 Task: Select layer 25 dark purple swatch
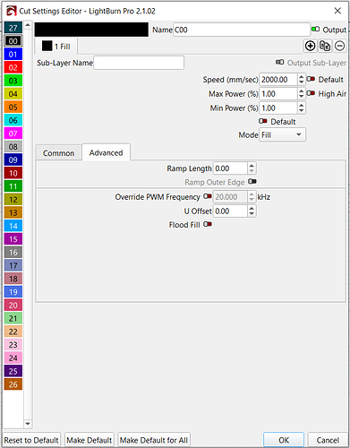tap(13, 371)
